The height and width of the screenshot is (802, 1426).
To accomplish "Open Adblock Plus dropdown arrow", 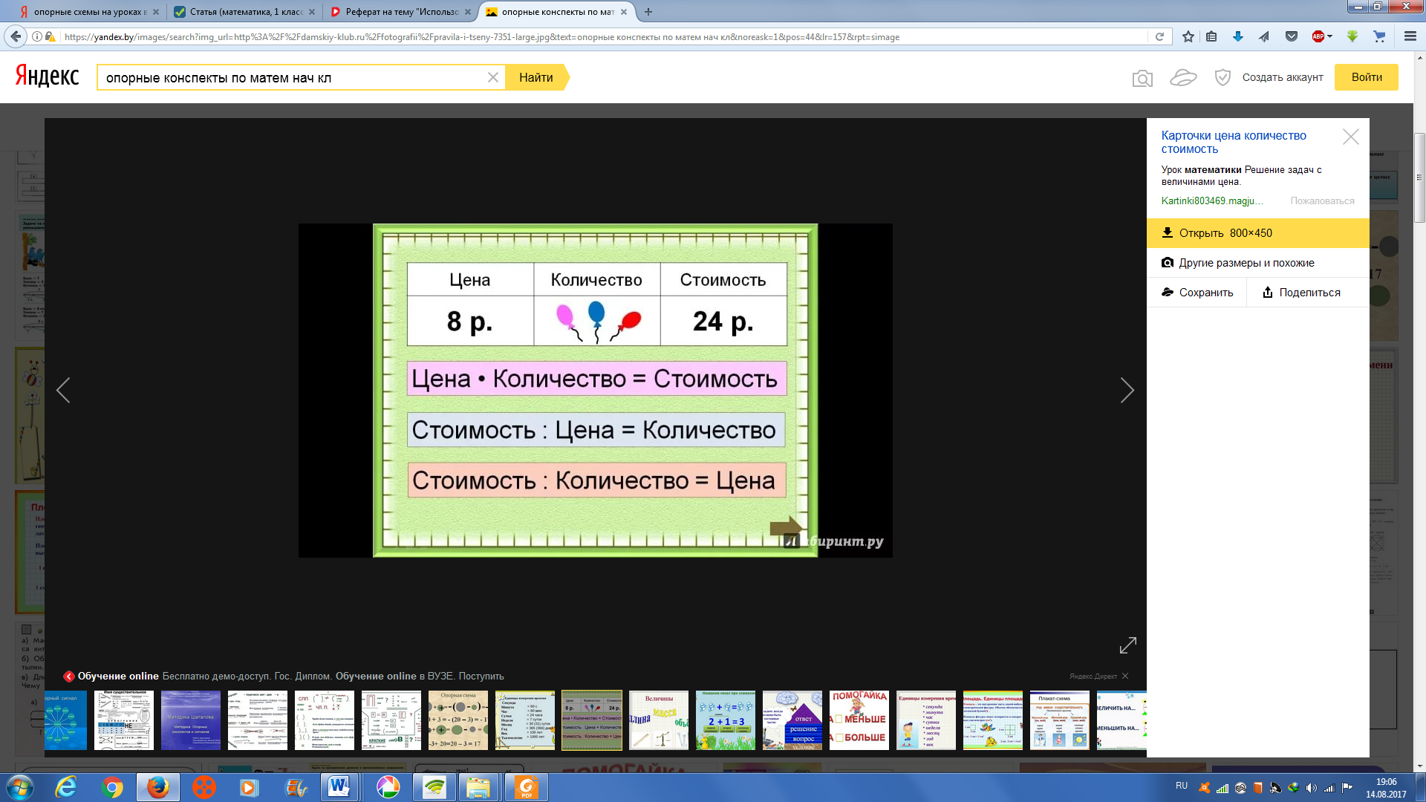I will [1330, 36].
